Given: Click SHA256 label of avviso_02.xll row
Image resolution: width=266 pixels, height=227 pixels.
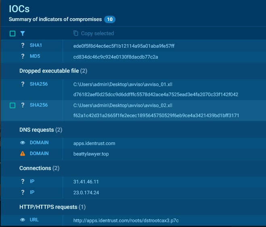Looking at the screenshot, I should (x=39, y=105).
